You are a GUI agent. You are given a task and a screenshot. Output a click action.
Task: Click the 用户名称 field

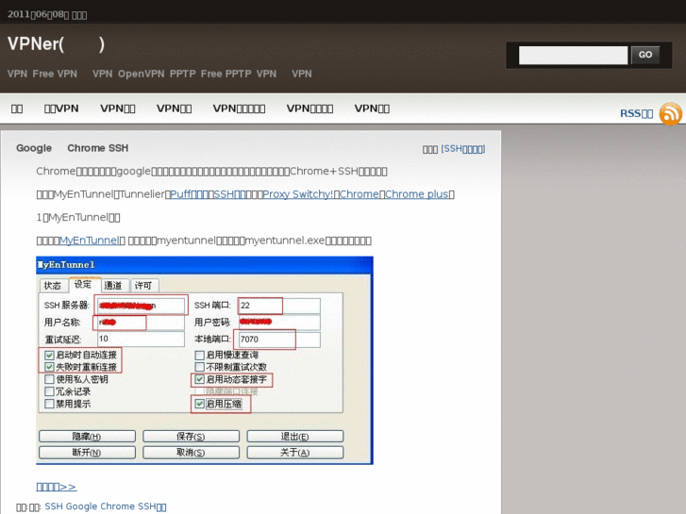tap(141, 323)
